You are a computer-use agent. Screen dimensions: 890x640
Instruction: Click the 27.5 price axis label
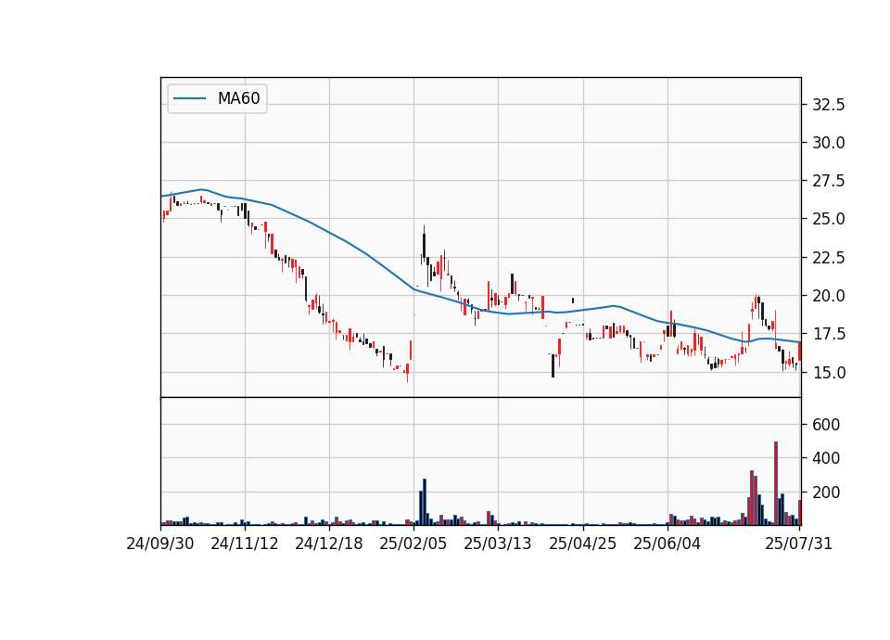click(829, 181)
